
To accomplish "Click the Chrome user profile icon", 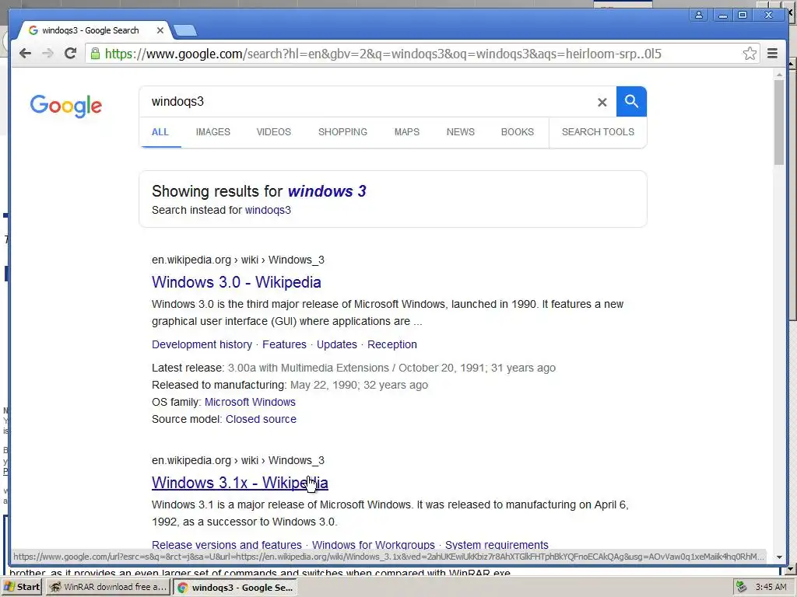I will (699, 15).
